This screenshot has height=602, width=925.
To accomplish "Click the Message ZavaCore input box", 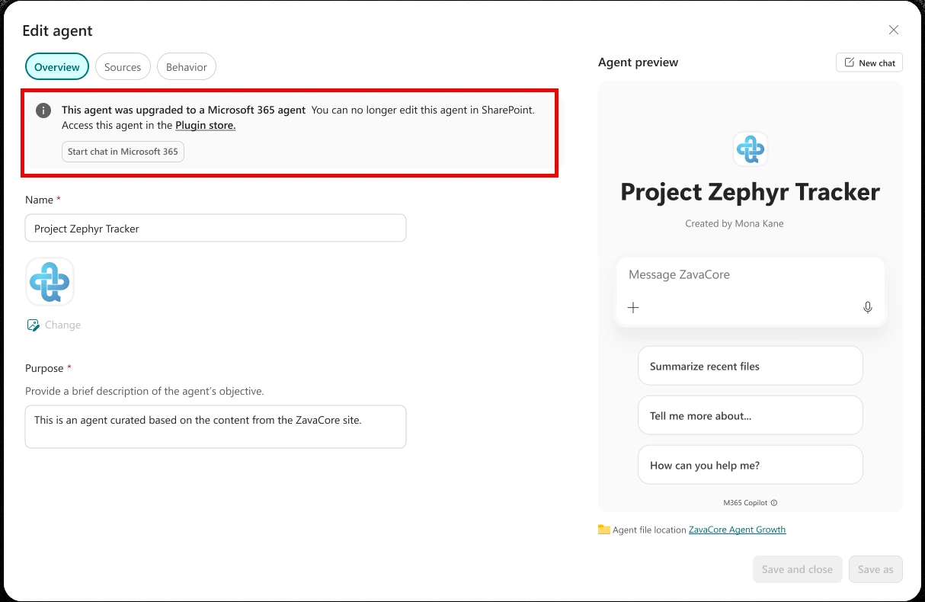I will (751, 292).
